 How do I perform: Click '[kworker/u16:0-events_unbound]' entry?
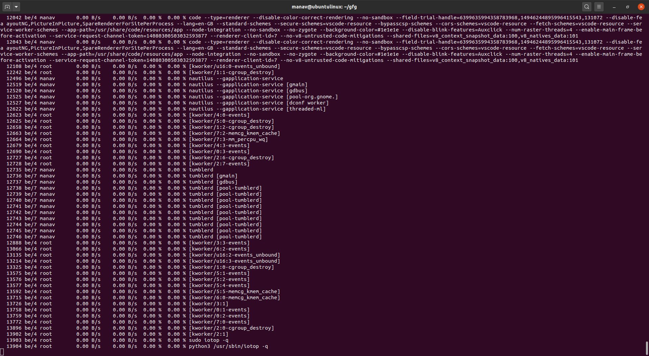pos(235,66)
